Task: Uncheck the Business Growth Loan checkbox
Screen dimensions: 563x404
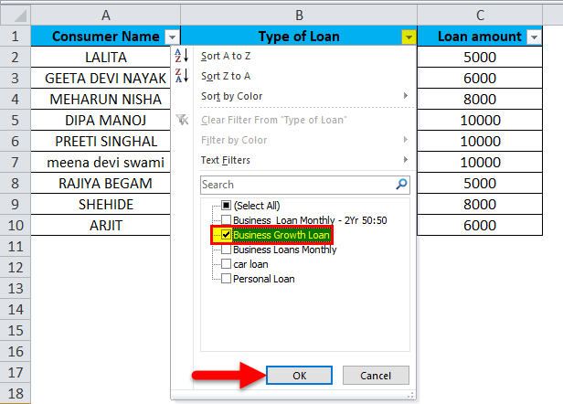Action: tap(227, 235)
